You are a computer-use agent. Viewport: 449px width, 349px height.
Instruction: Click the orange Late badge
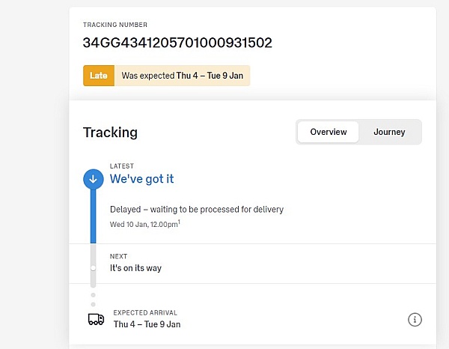click(99, 76)
